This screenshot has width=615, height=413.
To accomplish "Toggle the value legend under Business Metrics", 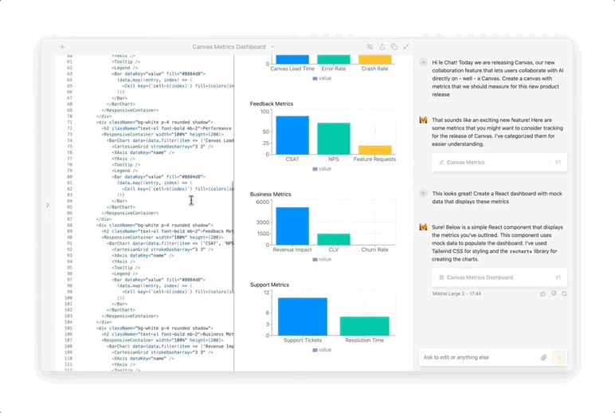I will pos(322,260).
